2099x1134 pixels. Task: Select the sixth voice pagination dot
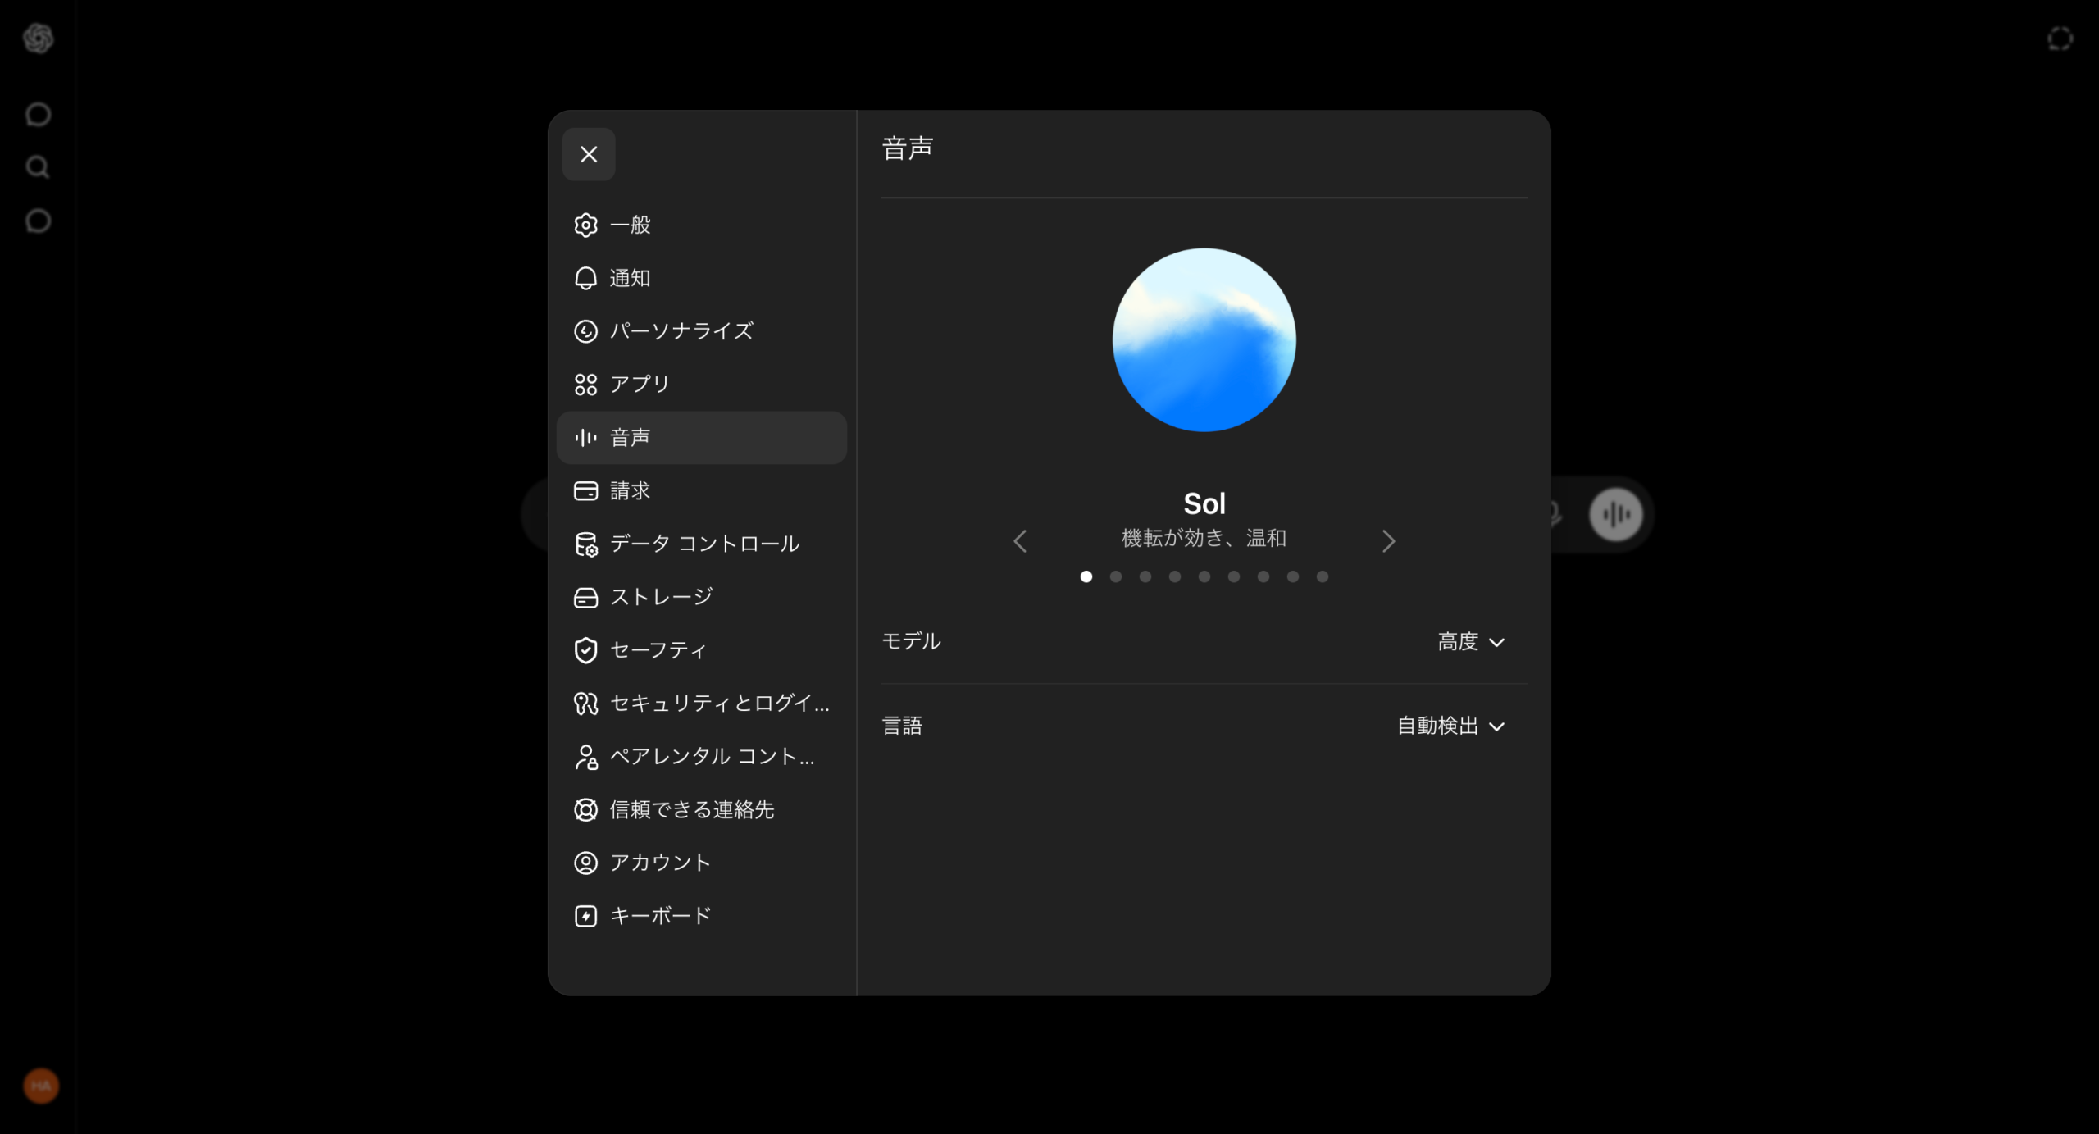click(1234, 576)
